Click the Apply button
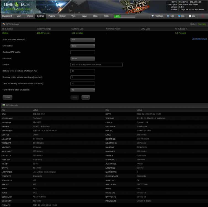Image resolution: width=208 pixels, height=207 pixels. coord(75,97)
